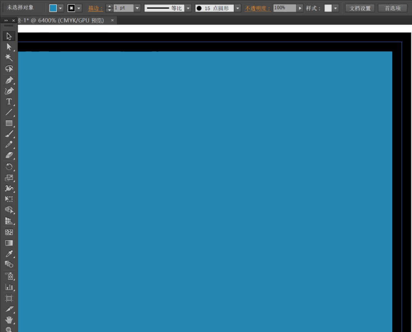Select the Paintbrush tool
Screen dimensions: 412x332
(9, 134)
